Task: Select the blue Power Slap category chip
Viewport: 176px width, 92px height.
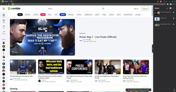Action: 63,15
